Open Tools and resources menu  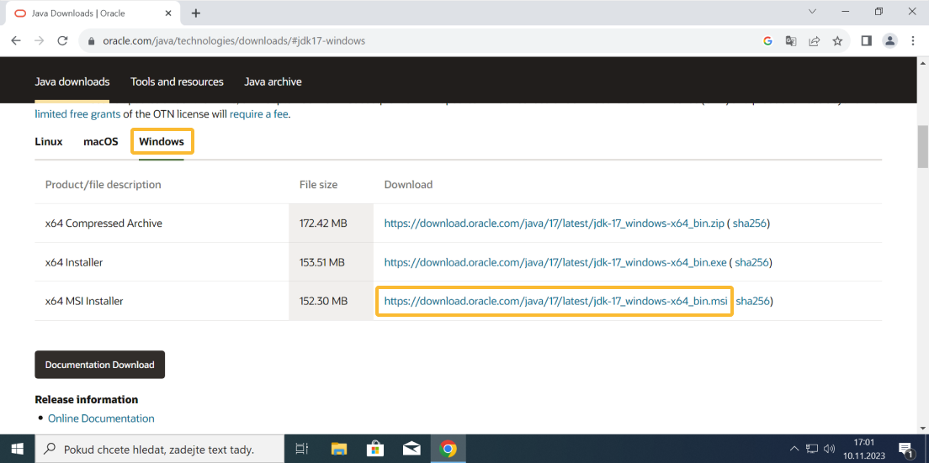(177, 82)
